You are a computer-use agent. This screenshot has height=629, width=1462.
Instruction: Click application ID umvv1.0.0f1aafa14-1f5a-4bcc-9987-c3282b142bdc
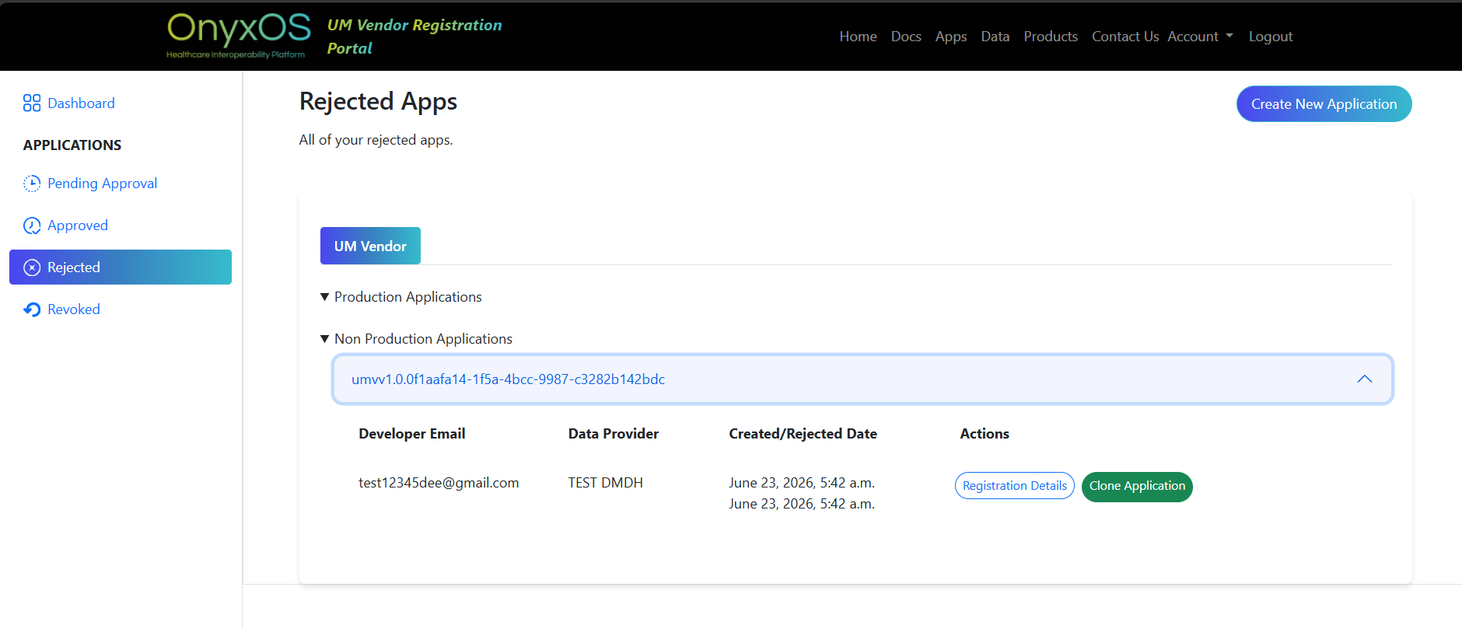(508, 379)
